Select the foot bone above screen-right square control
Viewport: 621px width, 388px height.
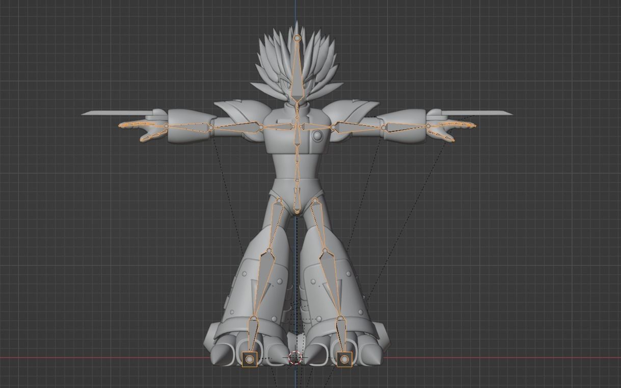[341, 335]
